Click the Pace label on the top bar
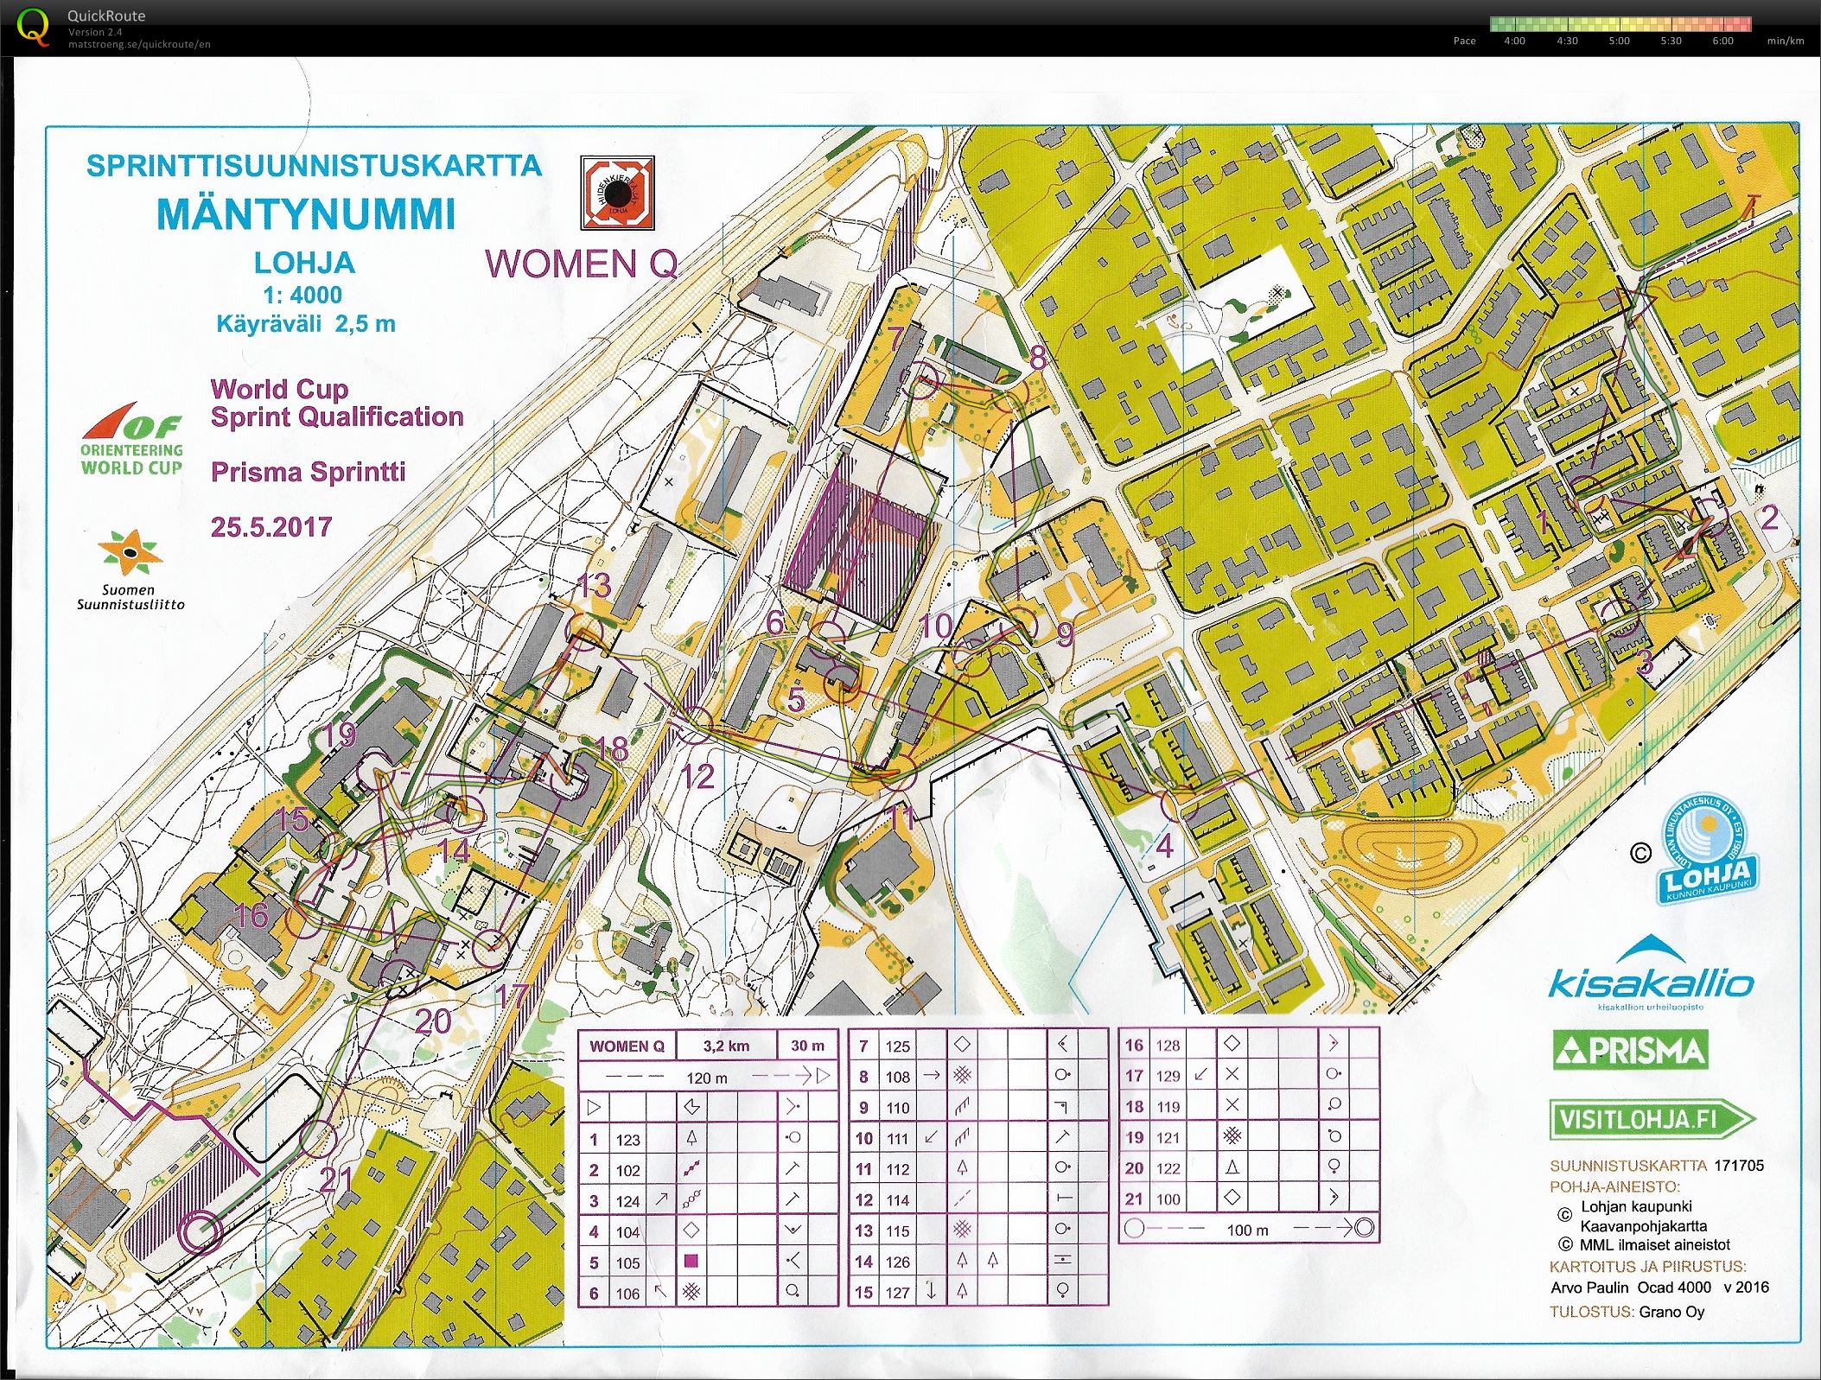The height and width of the screenshot is (1380, 1821). point(1463,41)
